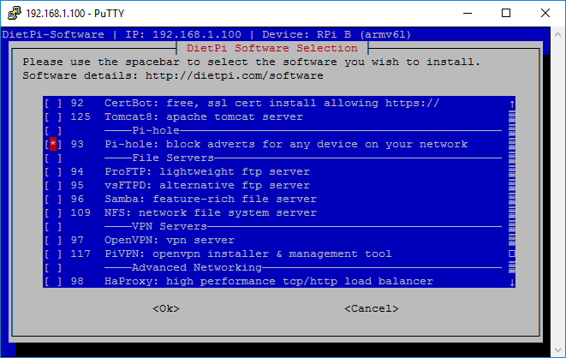
Task: Check the OpenVPN checkbox, item 97
Action: coord(53,241)
